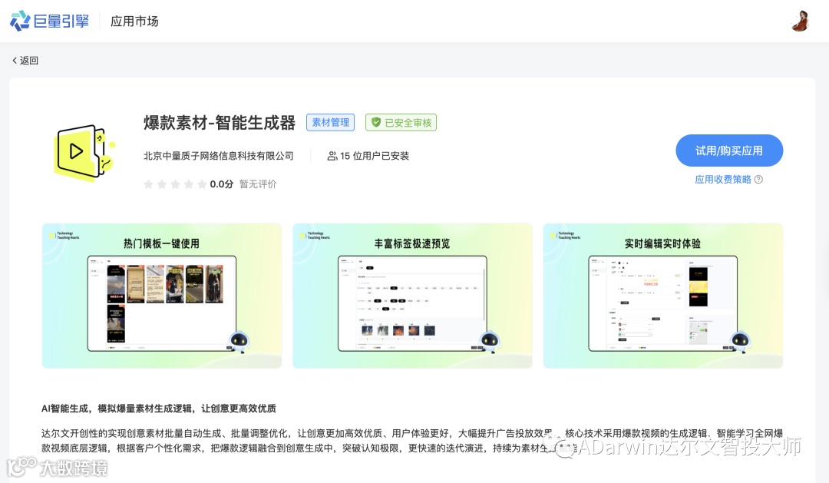Open the 热门模板一键使用 screenshot
The image size is (829, 483).
point(162,296)
